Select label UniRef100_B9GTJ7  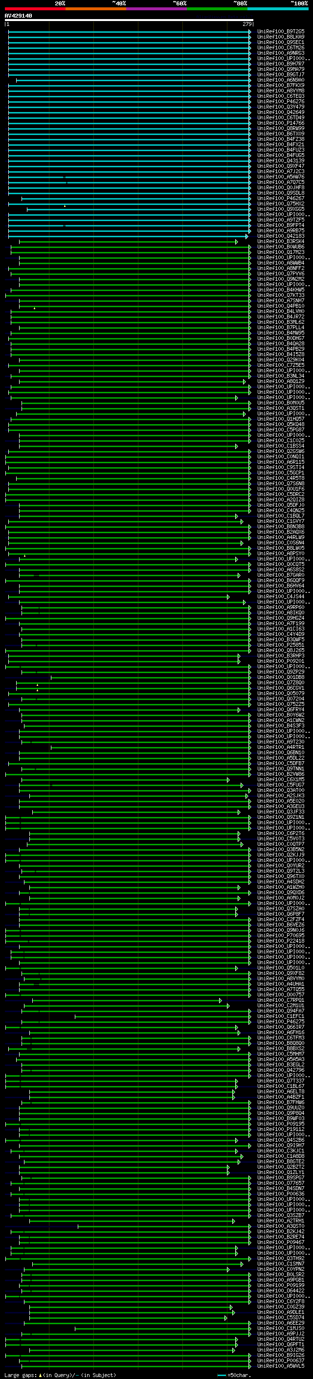pyautogui.click(x=281, y=74)
